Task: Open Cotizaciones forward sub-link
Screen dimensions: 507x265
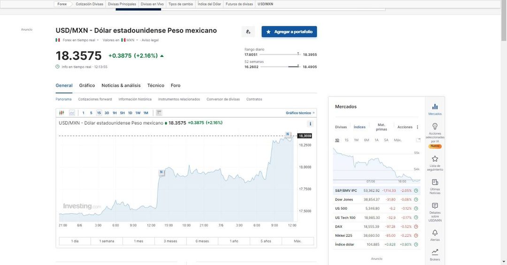Action: (x=95, y=99)
